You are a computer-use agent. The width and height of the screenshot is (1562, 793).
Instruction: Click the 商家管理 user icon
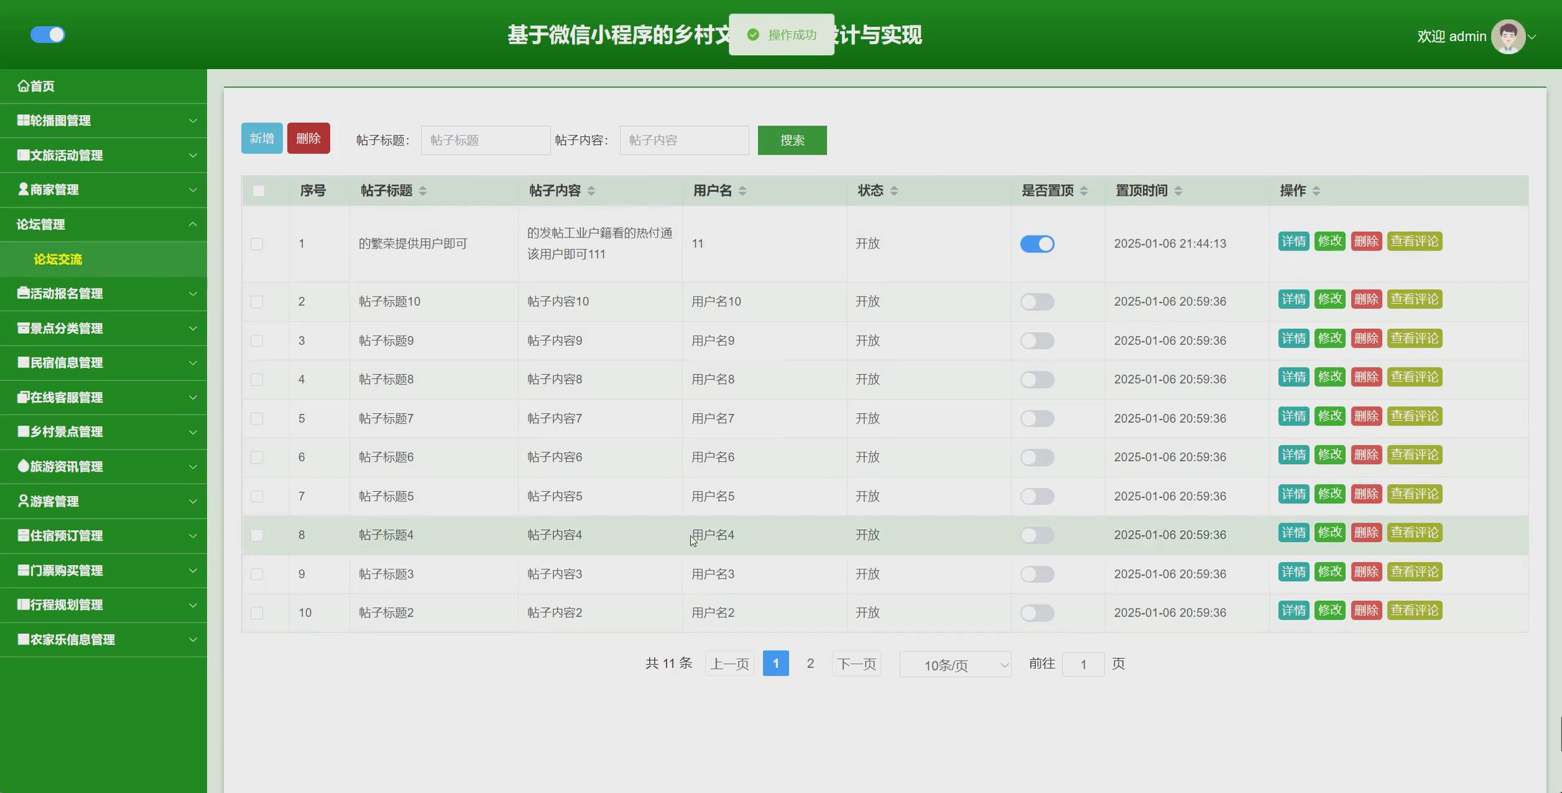pyautogui.click(x=22, y=190)
